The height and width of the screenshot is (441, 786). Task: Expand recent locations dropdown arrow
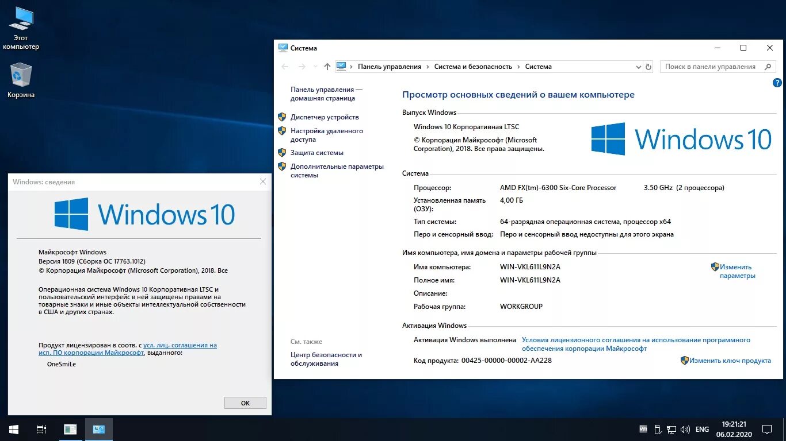[315, 67]
